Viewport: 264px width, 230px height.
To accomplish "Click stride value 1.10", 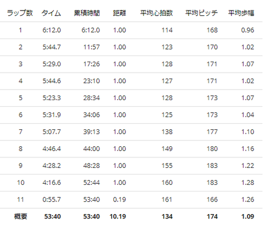I will point(248,132).
